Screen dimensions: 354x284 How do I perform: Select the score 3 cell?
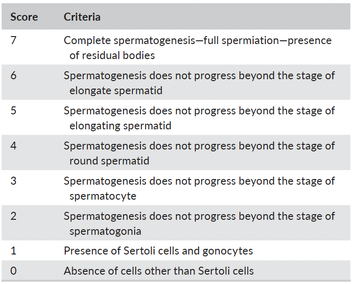click(x=13, y=181)
